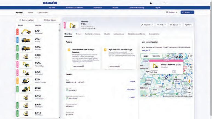
Task: Zoom out on the map
Action: point(190,92)
